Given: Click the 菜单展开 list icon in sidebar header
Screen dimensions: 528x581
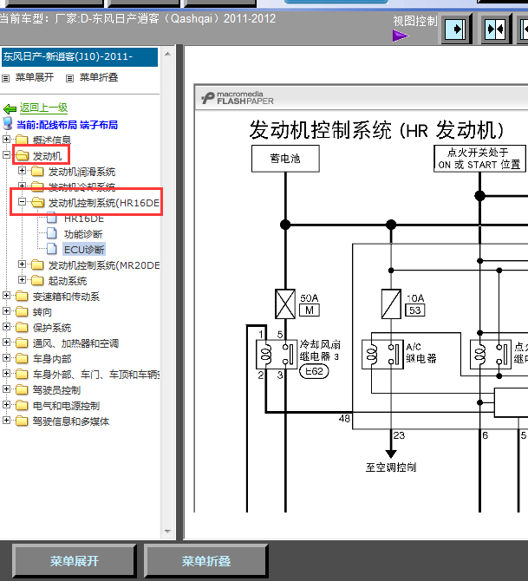Looking at the screenshot, I should point(5,78).
